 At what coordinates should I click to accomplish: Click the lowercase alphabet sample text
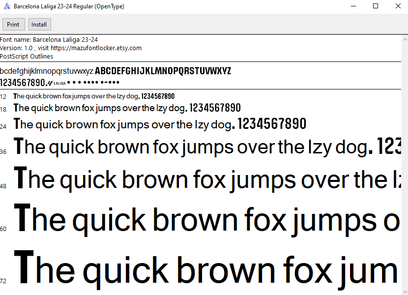pyautogui.click(x=47, y=71)
